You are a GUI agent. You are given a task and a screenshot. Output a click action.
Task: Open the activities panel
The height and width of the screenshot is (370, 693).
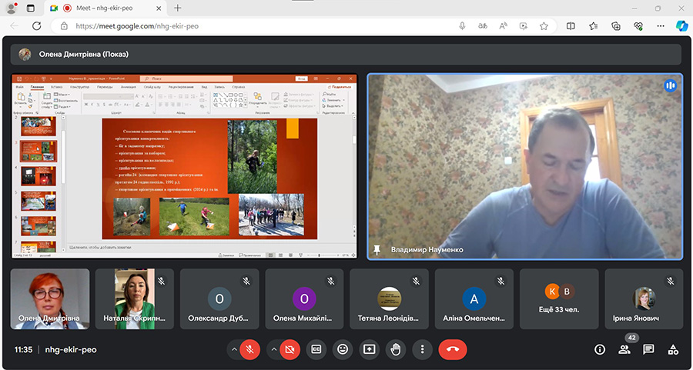pyautogui.click(x=673, y=349)
